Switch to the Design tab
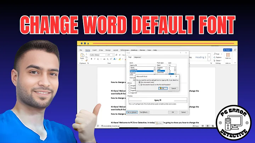The image size is (255, 143). pyautogui.click(x=108, y=50)
